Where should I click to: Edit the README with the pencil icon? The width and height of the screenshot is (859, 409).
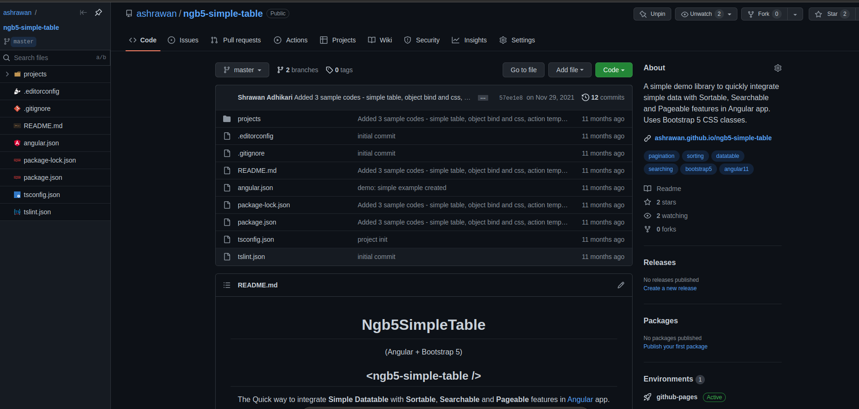(621, 285)
